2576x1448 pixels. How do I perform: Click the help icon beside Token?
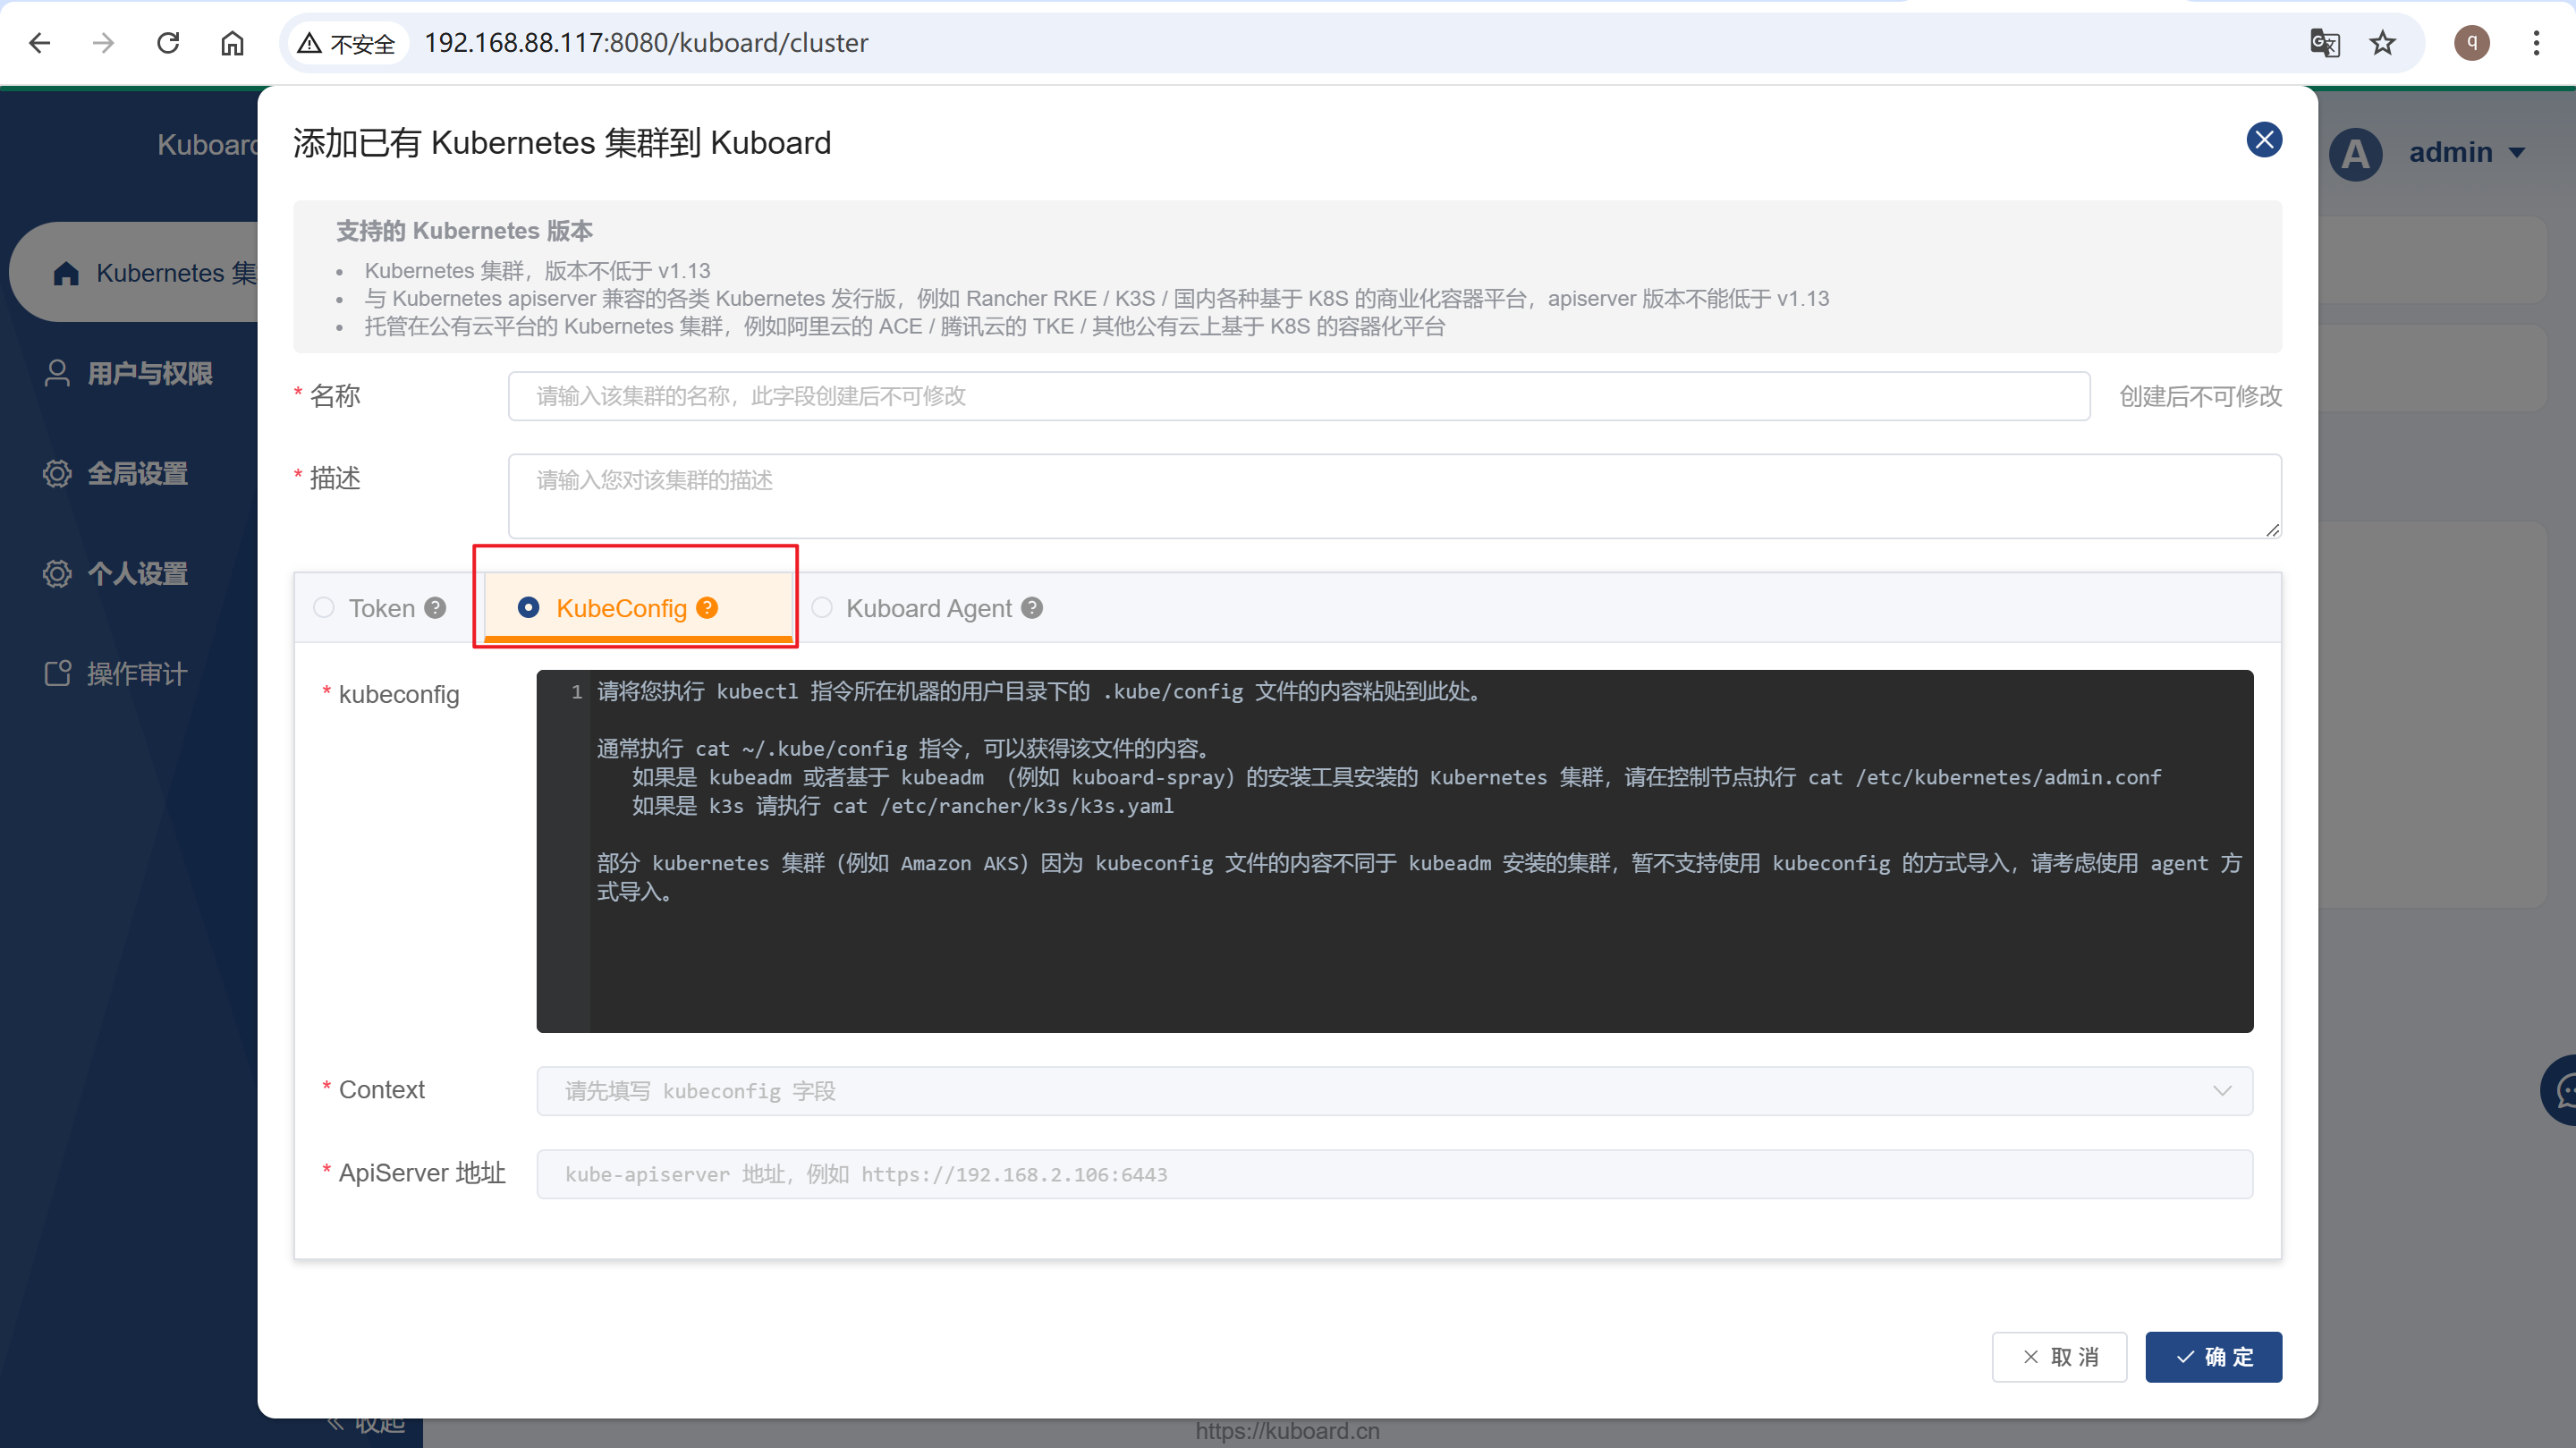pos(435,608)
